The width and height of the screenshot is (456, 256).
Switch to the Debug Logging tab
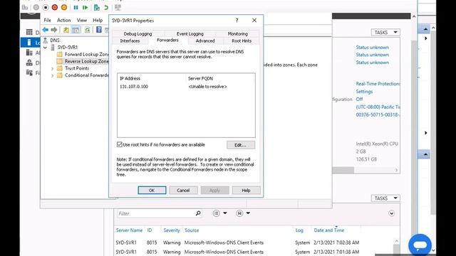[138, 33]
